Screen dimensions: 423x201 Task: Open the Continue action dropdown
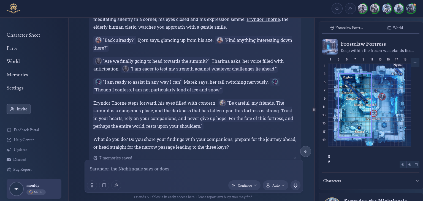pyautogui.click(x=244, y=185)
